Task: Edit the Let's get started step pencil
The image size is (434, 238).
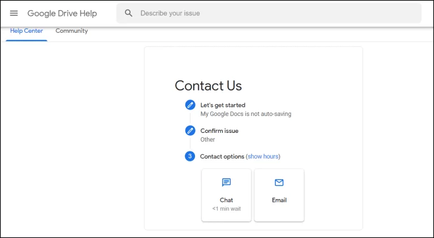Action: click(190, 105)
